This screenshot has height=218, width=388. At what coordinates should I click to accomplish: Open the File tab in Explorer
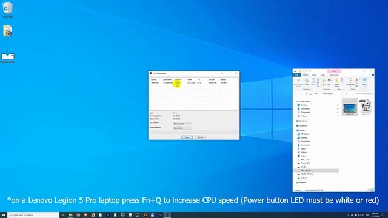point(297,75)
